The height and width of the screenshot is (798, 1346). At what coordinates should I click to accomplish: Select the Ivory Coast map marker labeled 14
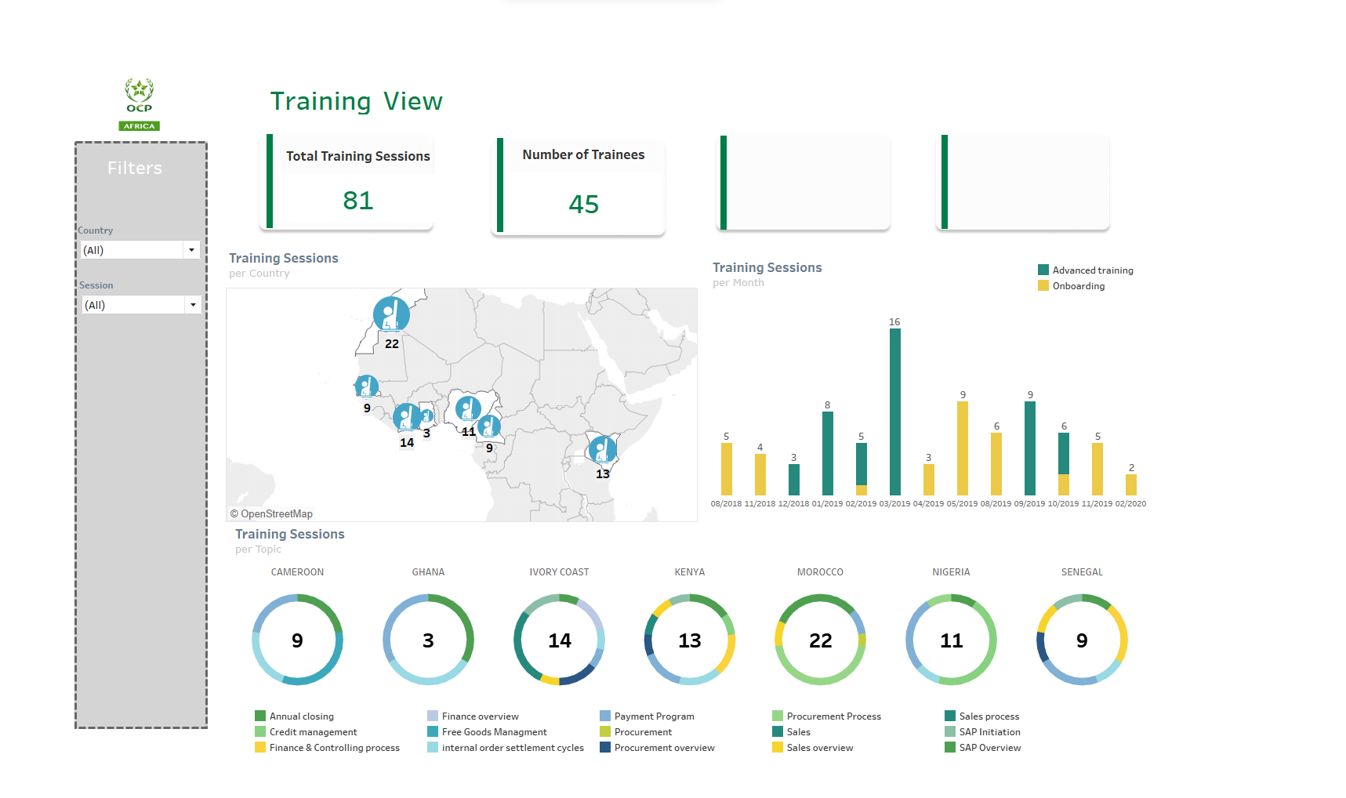coord(407,417)
